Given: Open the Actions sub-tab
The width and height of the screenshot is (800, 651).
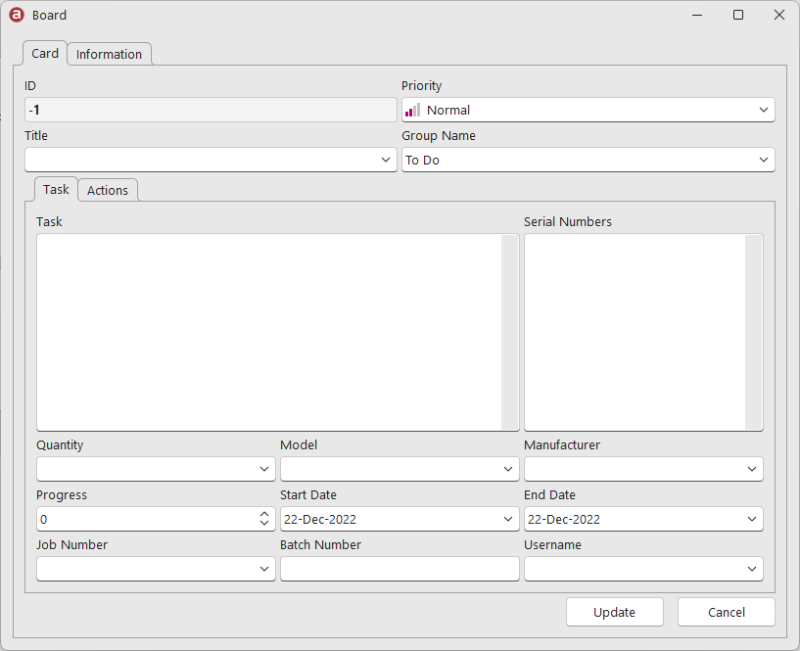Looking at the screenshot, I should click(108, 190).
